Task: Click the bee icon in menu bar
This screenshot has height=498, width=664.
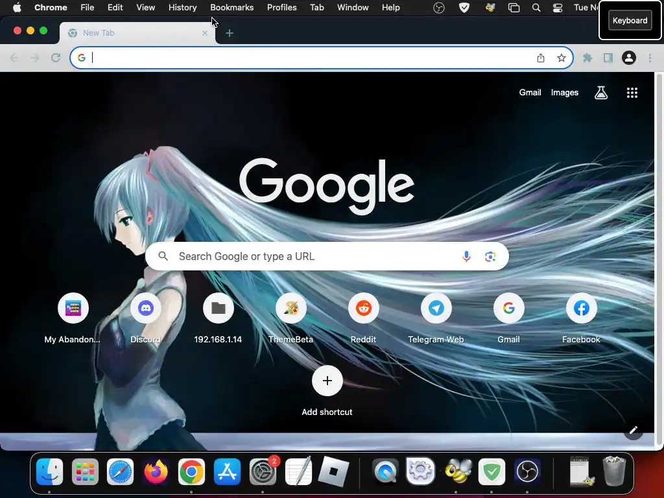Action: (490, 8)
